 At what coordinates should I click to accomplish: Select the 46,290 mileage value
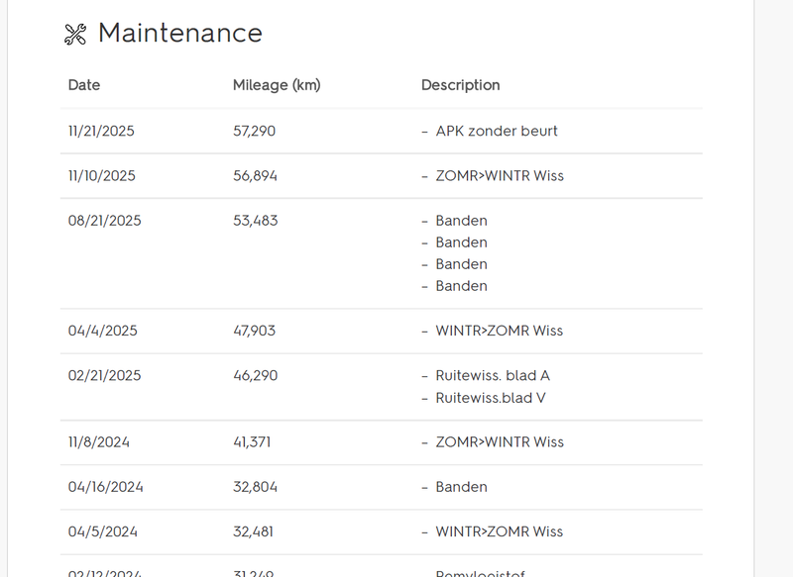pyautogui.click(x=255, y=375)
